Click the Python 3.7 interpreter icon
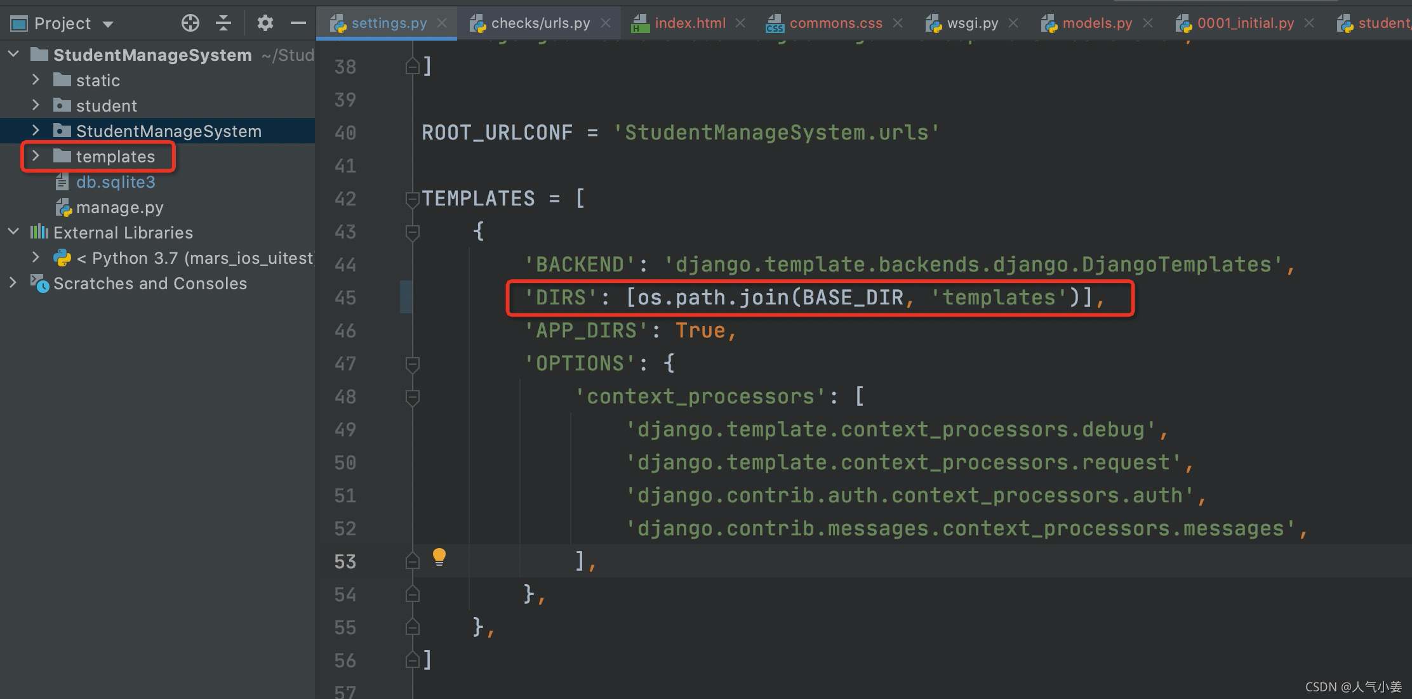Image resolution: width=1412 pixels, height=699 pixels. click(62, 258)
